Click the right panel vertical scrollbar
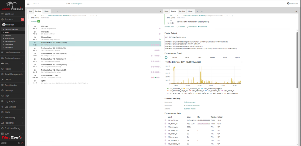Viewport: 301px width, 146px height. pyautogui.click(x=297, y=58)
